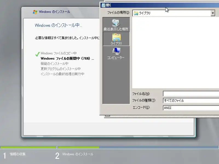Click 機能のインストール中 step text
Image resolution: width=219 pixels, height=164 pixels.
tap(54, 64)
